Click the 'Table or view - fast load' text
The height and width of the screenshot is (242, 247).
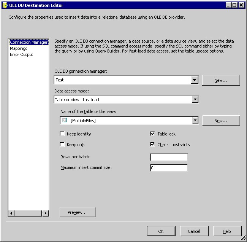(77, 100)
